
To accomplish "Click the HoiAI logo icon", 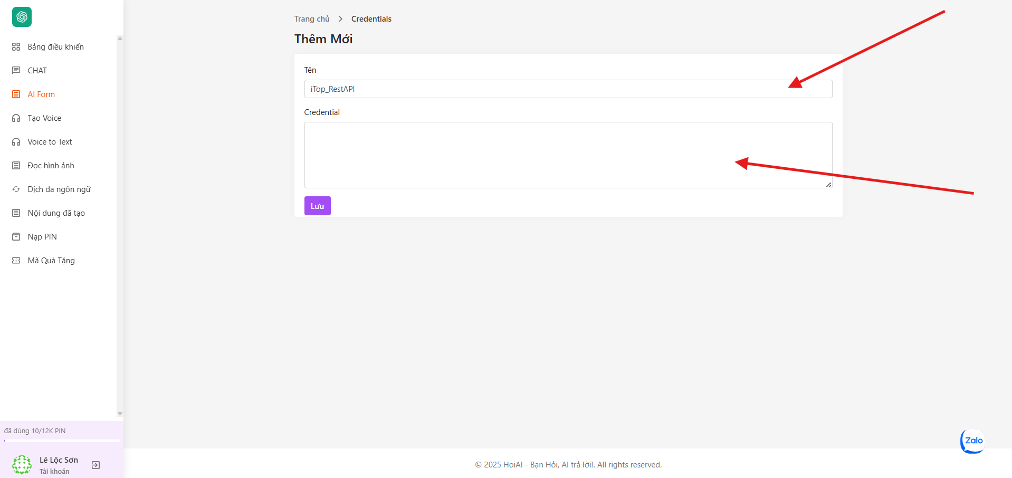I will pyautogui.click(x=22, y=17).
